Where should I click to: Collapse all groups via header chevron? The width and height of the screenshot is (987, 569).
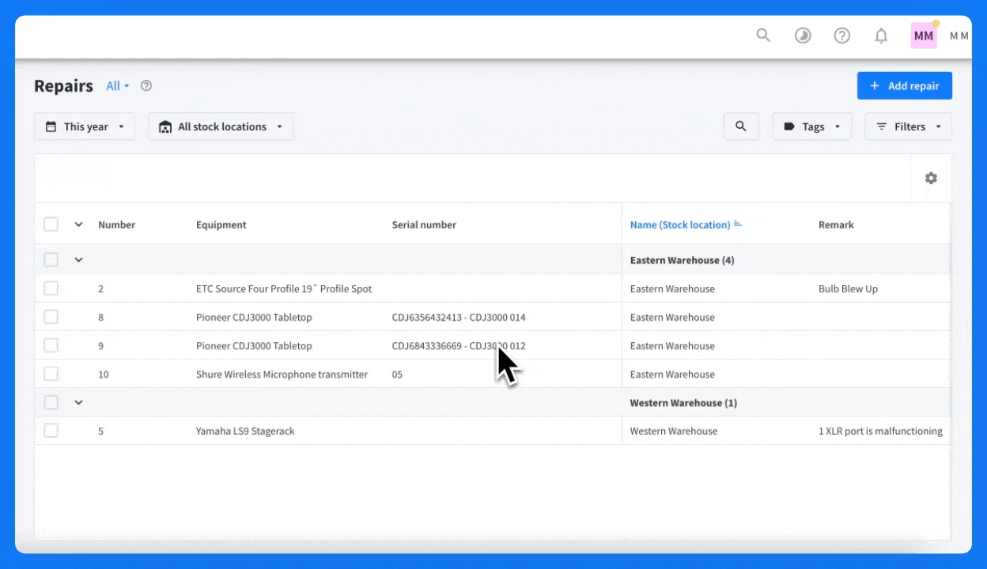pos(78,224)
